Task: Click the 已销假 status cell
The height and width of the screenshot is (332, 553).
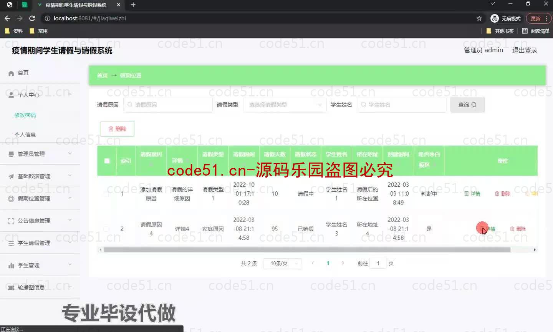Action: (305, 229)
